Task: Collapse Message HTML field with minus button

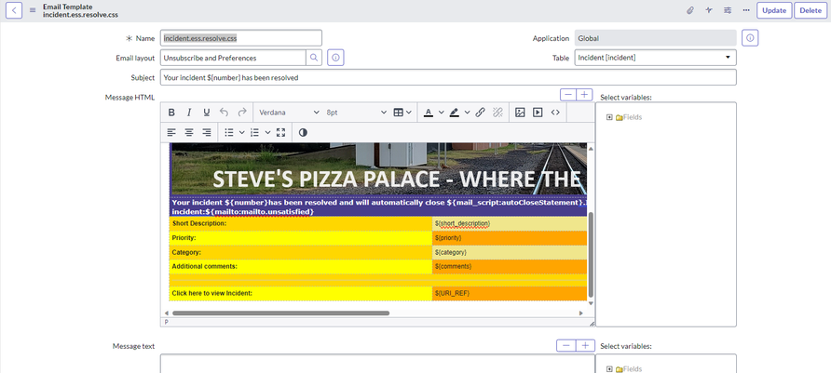Action: (x=568, y=95)
